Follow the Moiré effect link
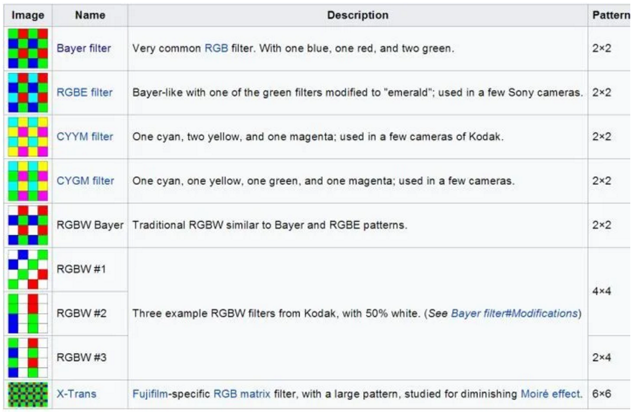Viewport: 634px width, 413px height. coord(551,394)
